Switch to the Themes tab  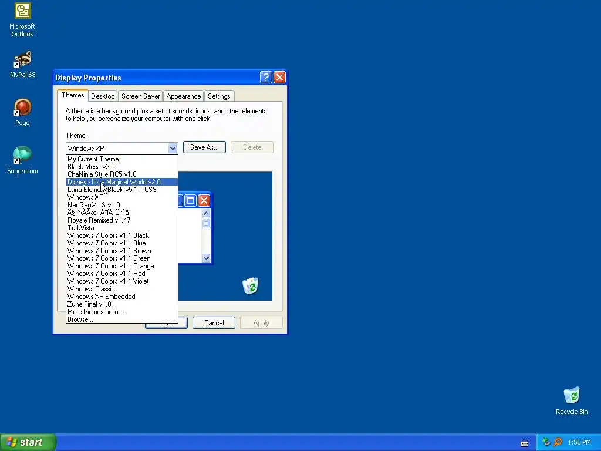(73, 95)
